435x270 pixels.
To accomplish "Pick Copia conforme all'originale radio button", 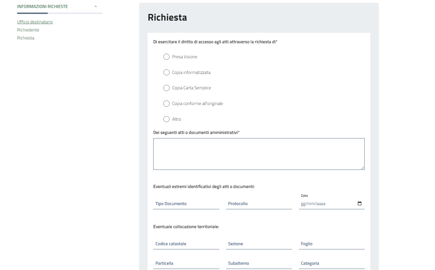I will pyautogui.click(x=166, y=104).
